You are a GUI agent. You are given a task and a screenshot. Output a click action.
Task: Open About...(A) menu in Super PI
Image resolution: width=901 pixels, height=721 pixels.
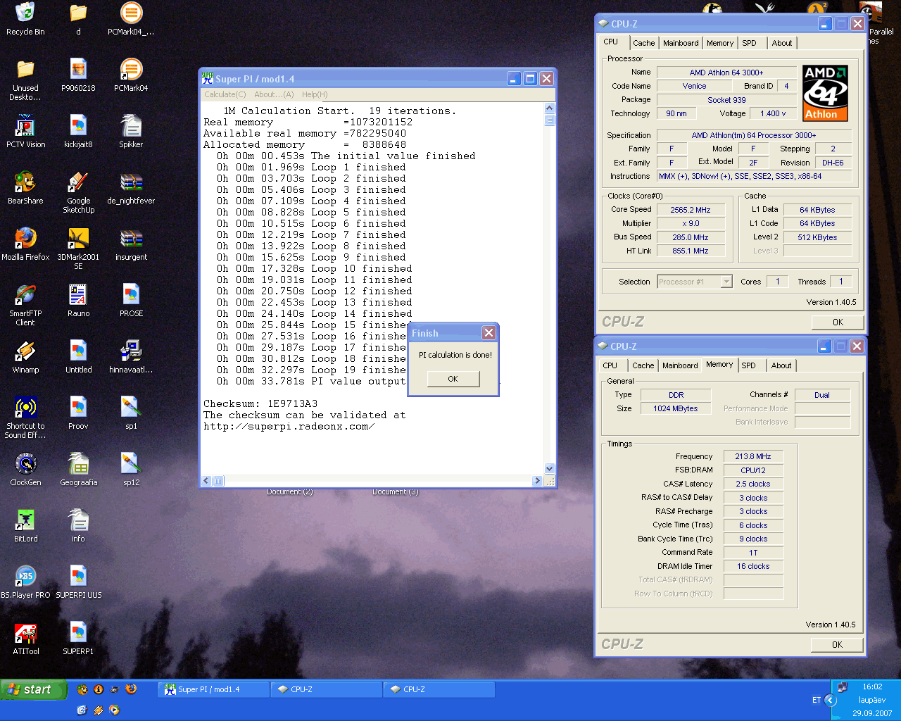274,94
